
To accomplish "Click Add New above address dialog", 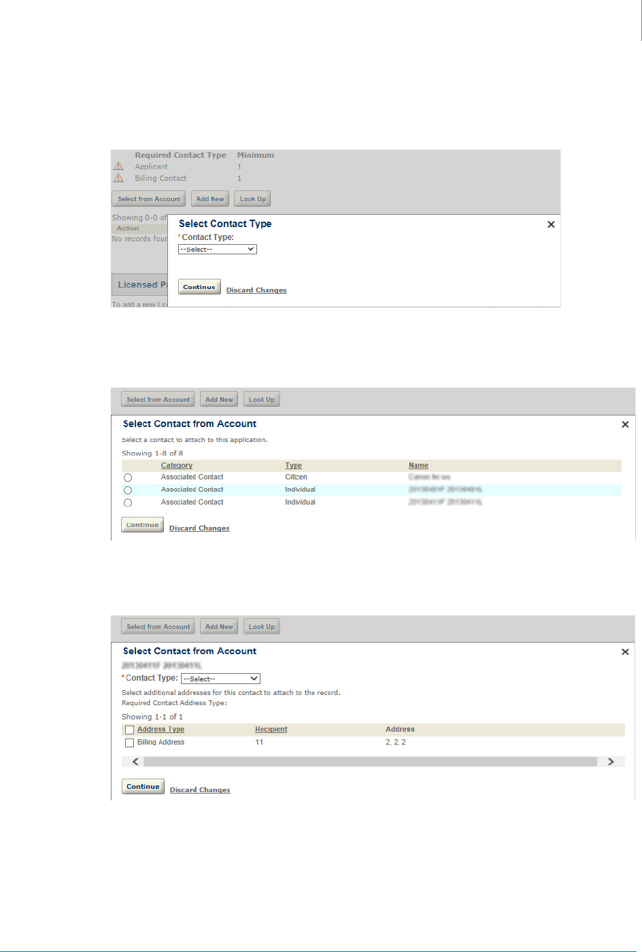I will pos(219,627).
